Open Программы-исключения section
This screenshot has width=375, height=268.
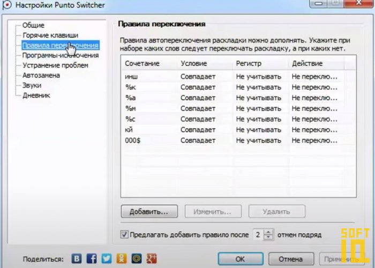point(61,55)
